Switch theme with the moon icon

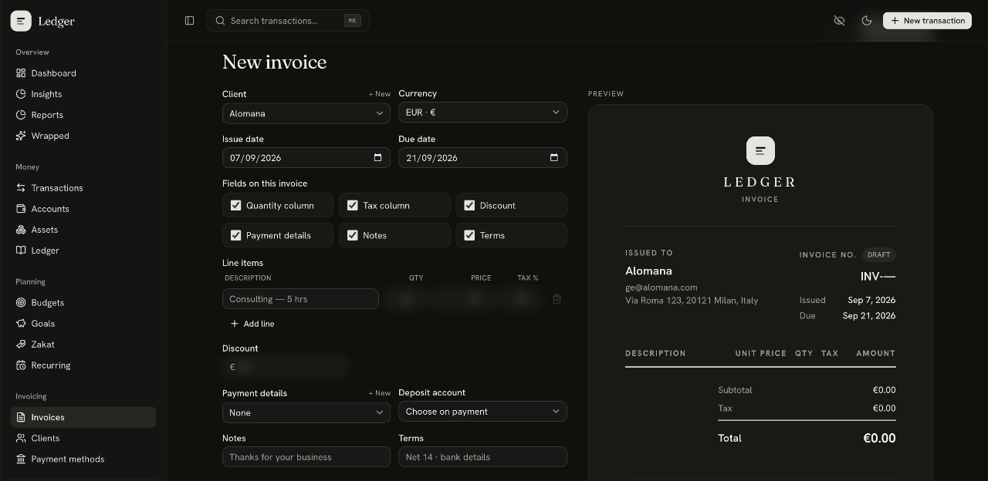point(867,21)
